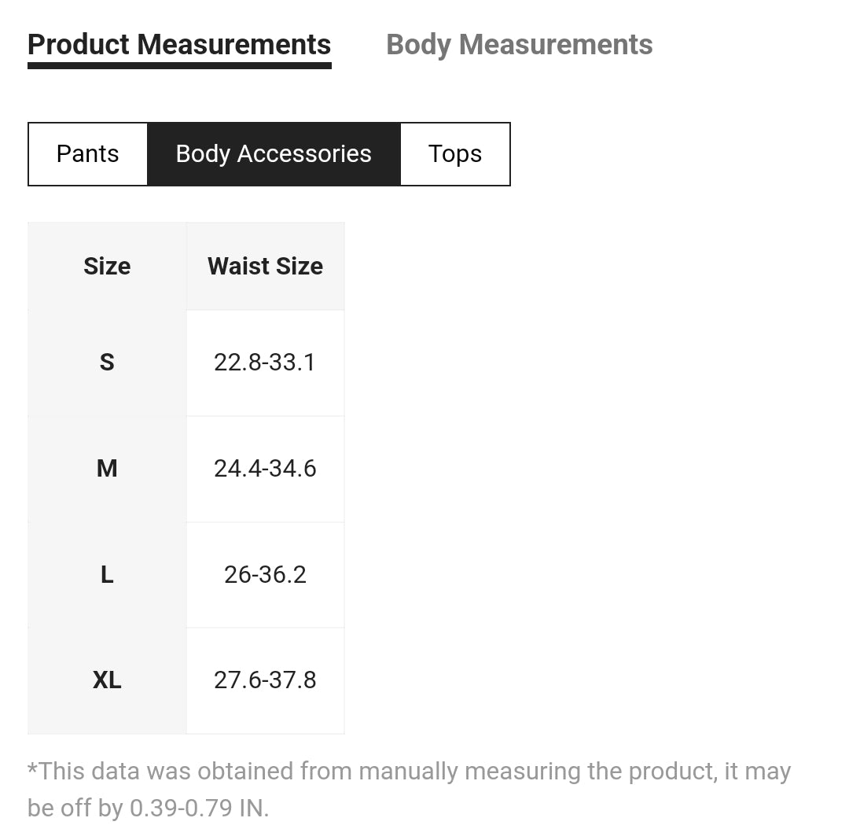Click the asterisk starting the disclaimer

point(32,768)
